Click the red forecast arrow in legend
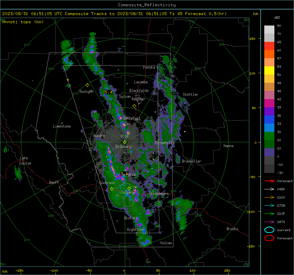Viewport: 294px width, 275px height. 269,181
